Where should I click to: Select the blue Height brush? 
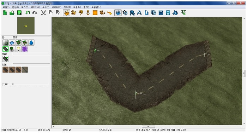[x=12, y=43]
